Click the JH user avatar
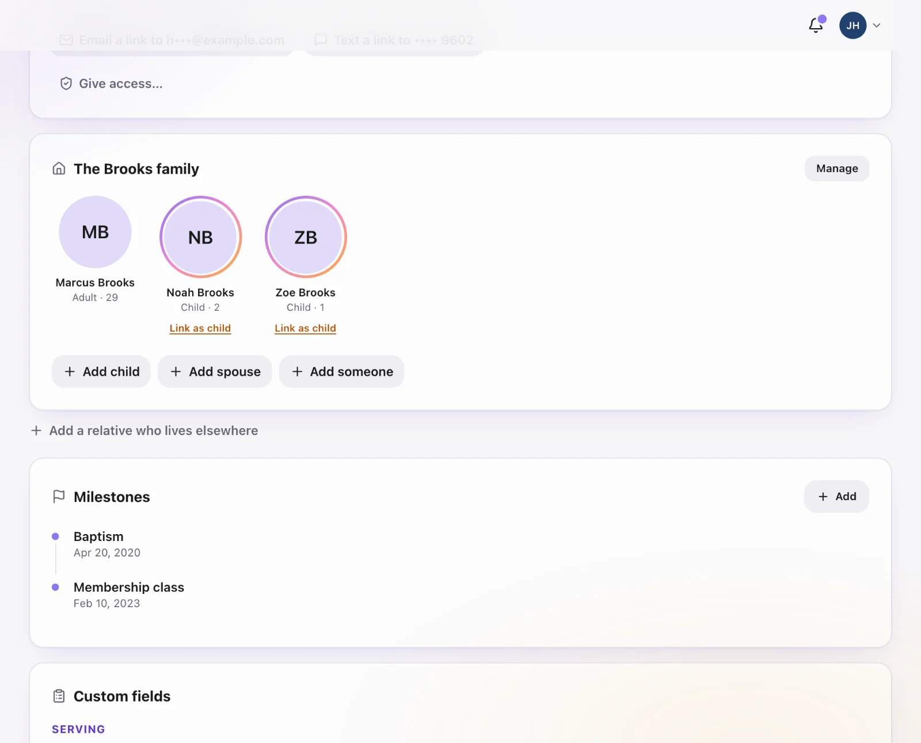 (x=853, y=25)
